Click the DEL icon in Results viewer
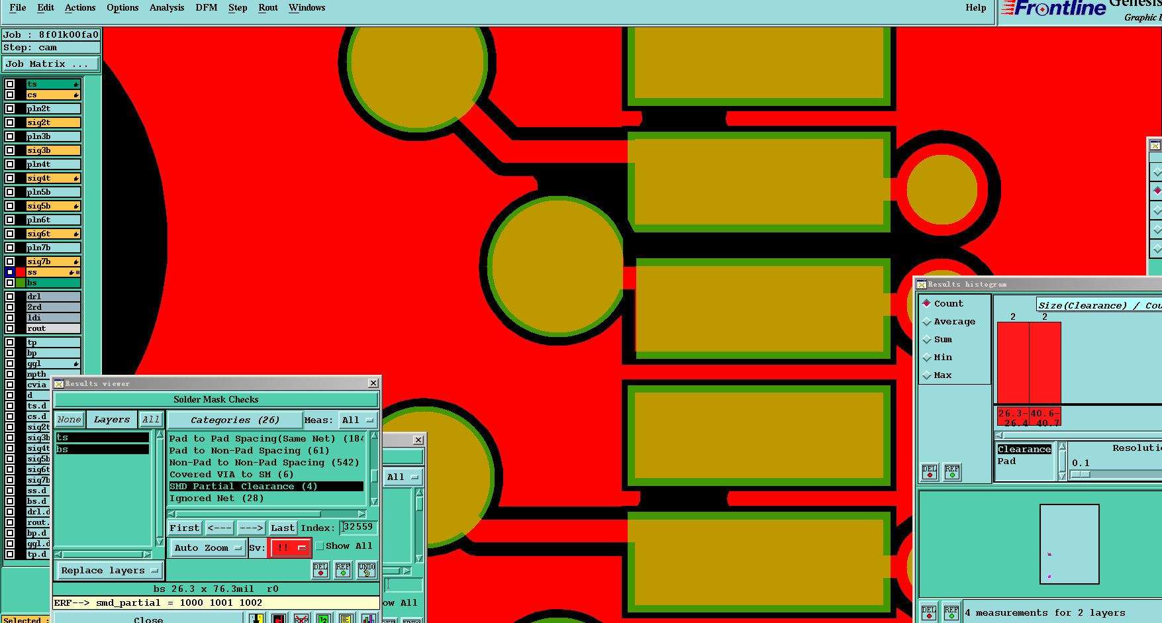Screen dimensions: 1162x623 (x=320, y=570)
